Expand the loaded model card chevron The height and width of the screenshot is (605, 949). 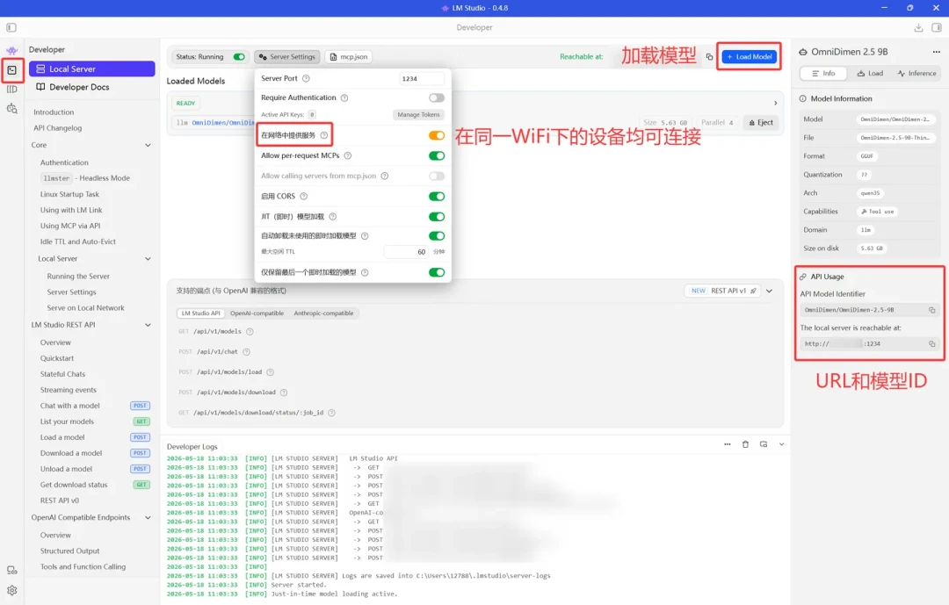point(775,103)
